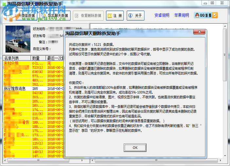Maximize the main window
Viewport: 230px width, 166px height.
click(x=212, y=3)
